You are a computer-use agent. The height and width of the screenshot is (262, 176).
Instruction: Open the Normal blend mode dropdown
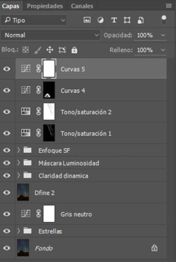point(50,35)
